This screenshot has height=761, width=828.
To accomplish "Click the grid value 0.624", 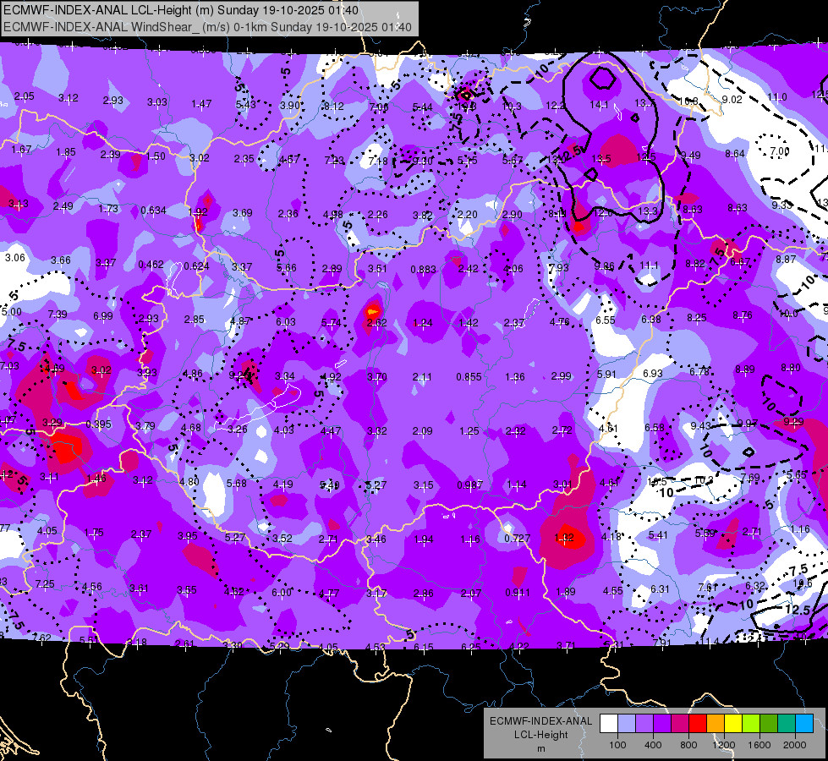I will coord(196,266).
